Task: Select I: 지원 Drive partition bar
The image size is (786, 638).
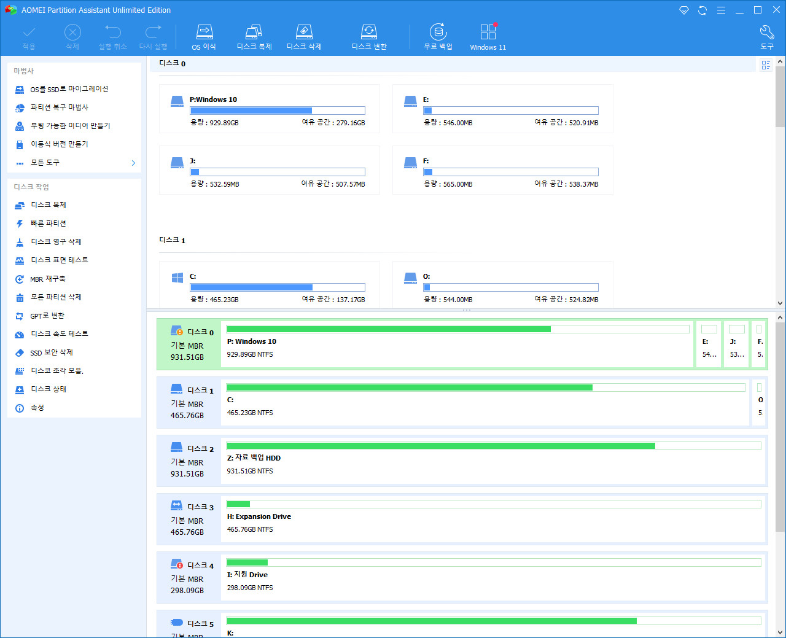Action: 494,577
